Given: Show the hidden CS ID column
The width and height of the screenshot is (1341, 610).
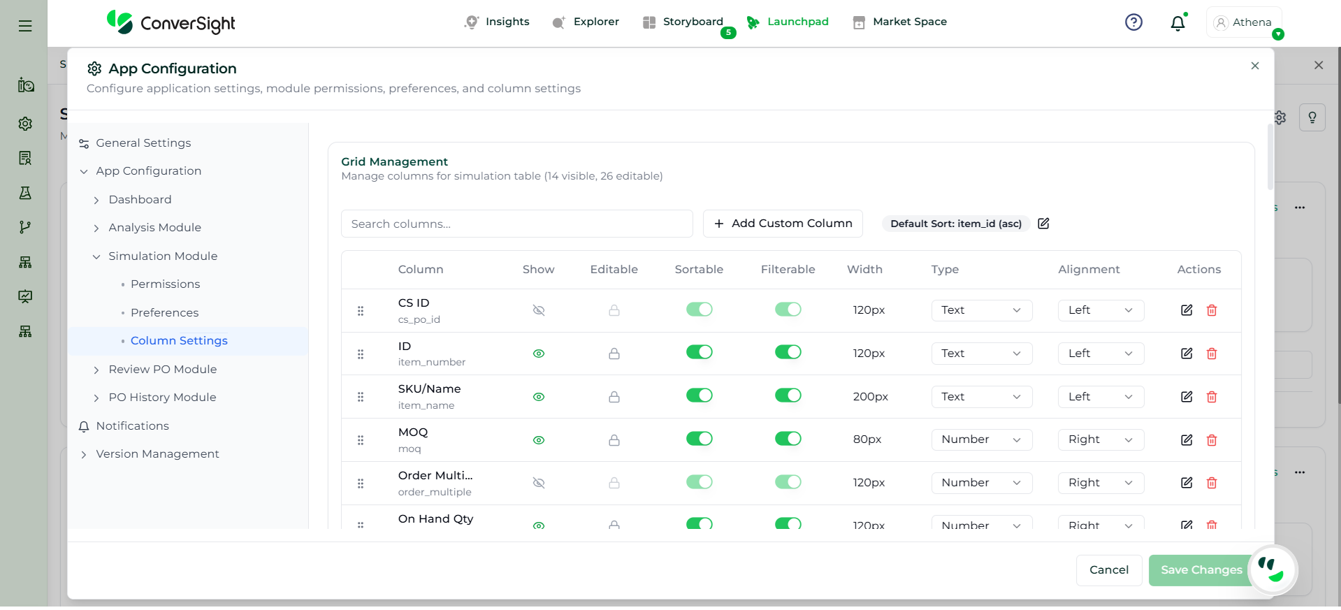Looking at the screenshot, I should click(538, 310).
